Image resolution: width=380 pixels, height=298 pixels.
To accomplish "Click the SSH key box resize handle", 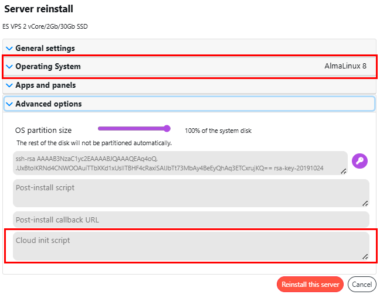I will (344, 171).
